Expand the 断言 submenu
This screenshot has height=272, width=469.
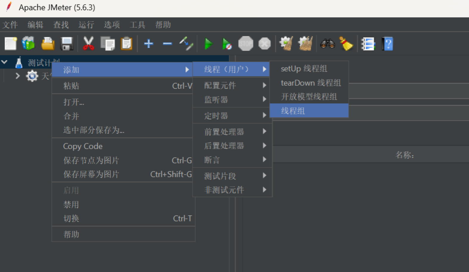pos(233,160)
